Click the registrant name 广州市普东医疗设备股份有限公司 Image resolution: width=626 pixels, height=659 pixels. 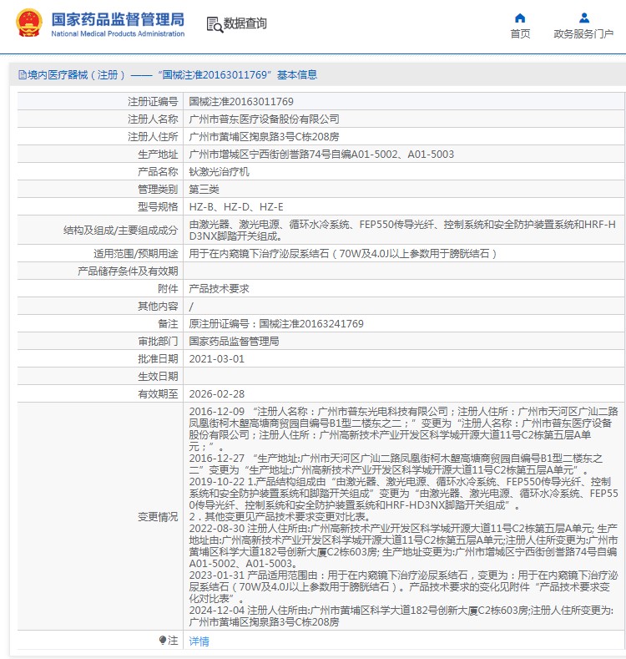pyautogui.click(x=264, y=119)
